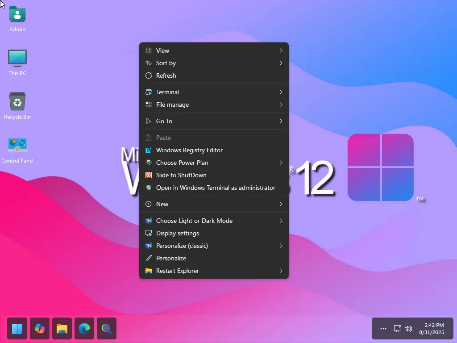457x343 pixels.
Task: Expand the View submenu arrow
Action: point(281,50)
